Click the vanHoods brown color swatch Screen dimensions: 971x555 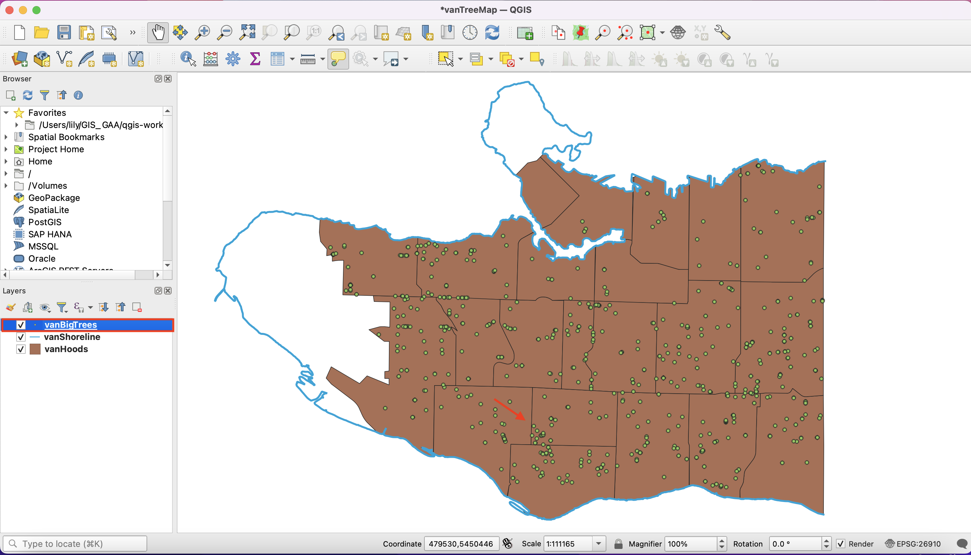click(35, 349)
